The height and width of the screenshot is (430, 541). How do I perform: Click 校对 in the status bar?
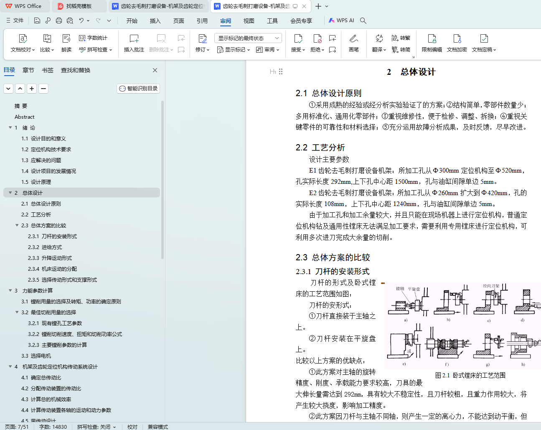click(x=132, y=427)
